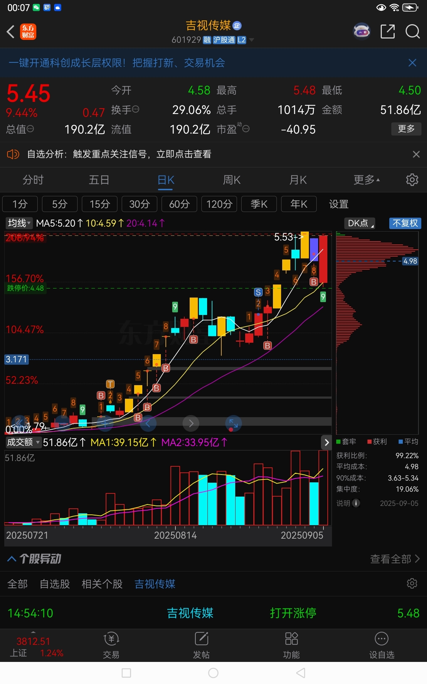Screen dimensions: 427x684
Task: Toggle the 获利 legend item
Action: point(377,442)
